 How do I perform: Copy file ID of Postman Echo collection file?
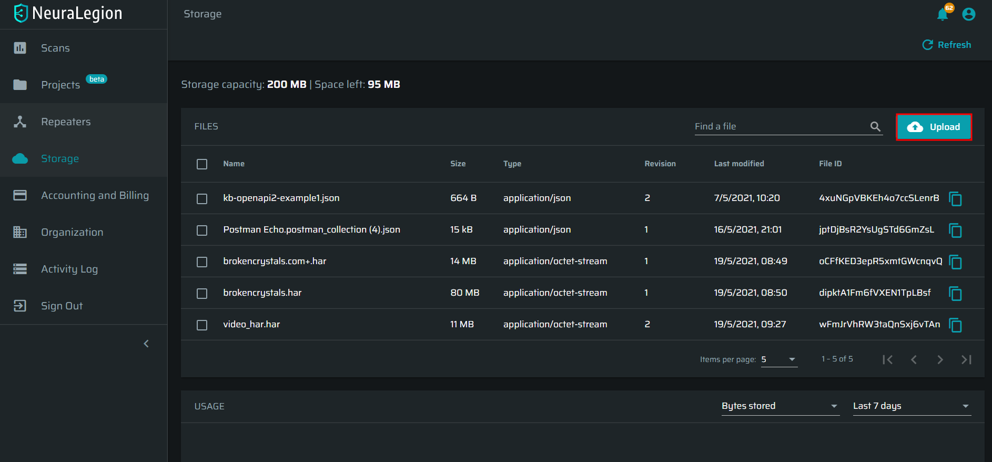point(956,230)
